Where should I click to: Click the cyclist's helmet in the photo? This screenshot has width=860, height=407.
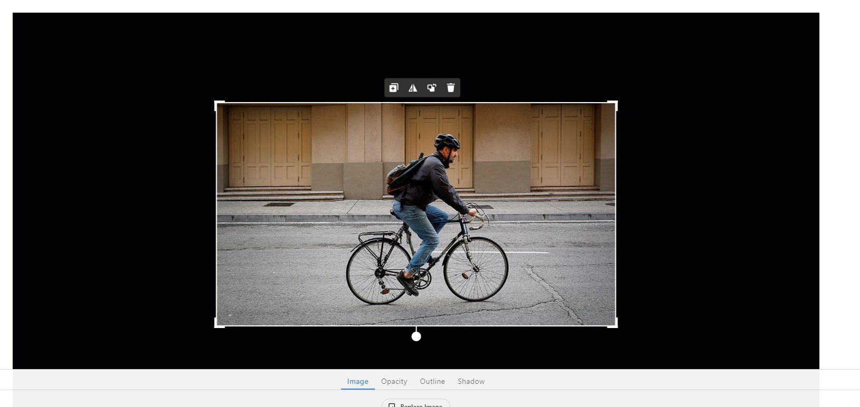[x=447, y=141]
